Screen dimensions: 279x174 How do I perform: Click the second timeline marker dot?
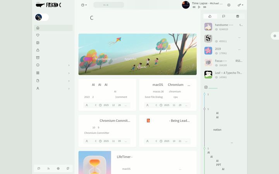[205, 109]
